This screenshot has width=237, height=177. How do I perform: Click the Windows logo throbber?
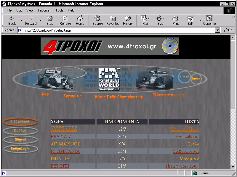pos(230,11)
